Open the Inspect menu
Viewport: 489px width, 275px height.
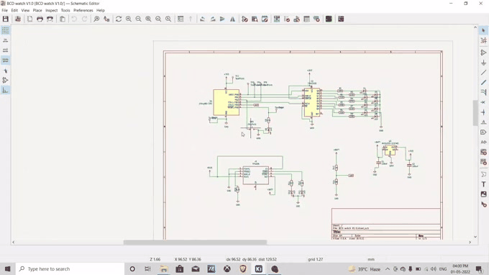click(52, 10)
